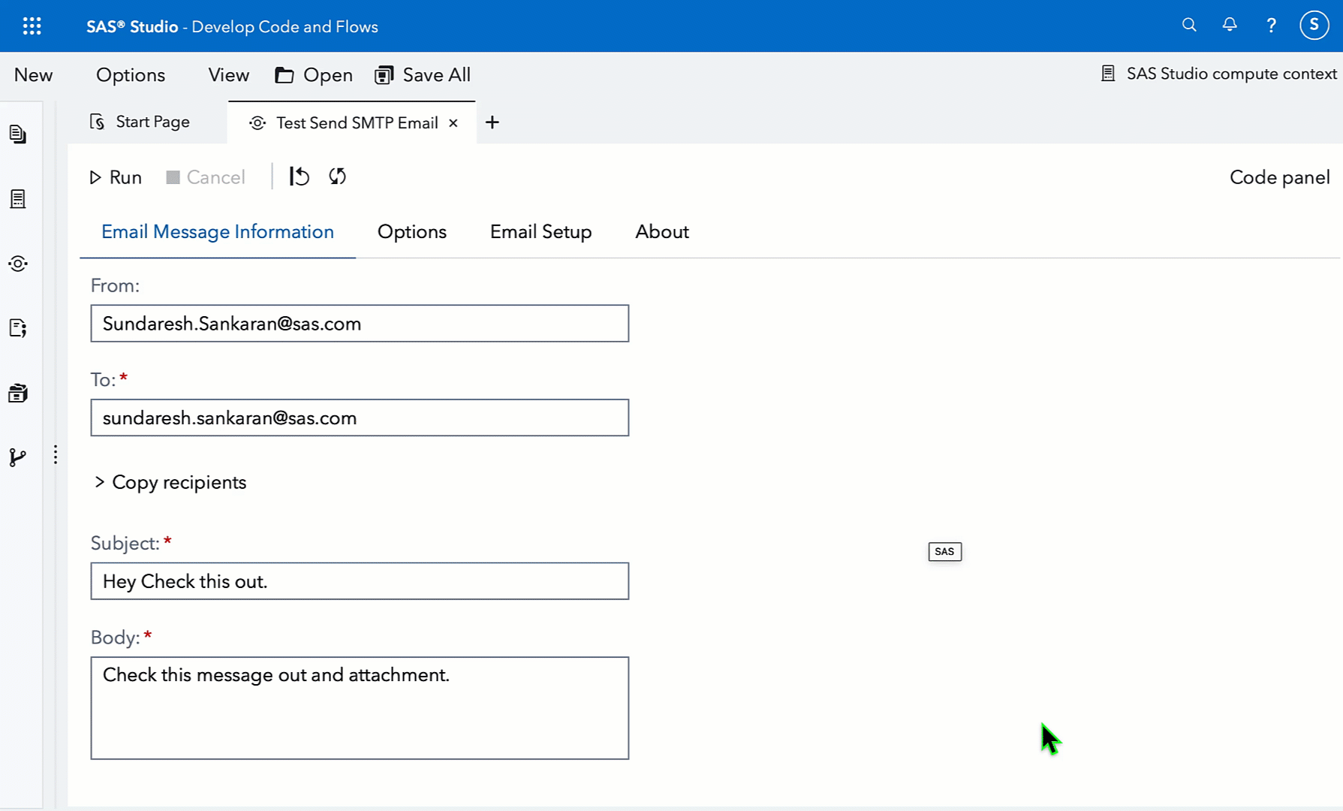Image resolution: width=1343 pixels, height=811 pixels.
Task: Click the search magnifier icon
Action: tap(1189, 25)
